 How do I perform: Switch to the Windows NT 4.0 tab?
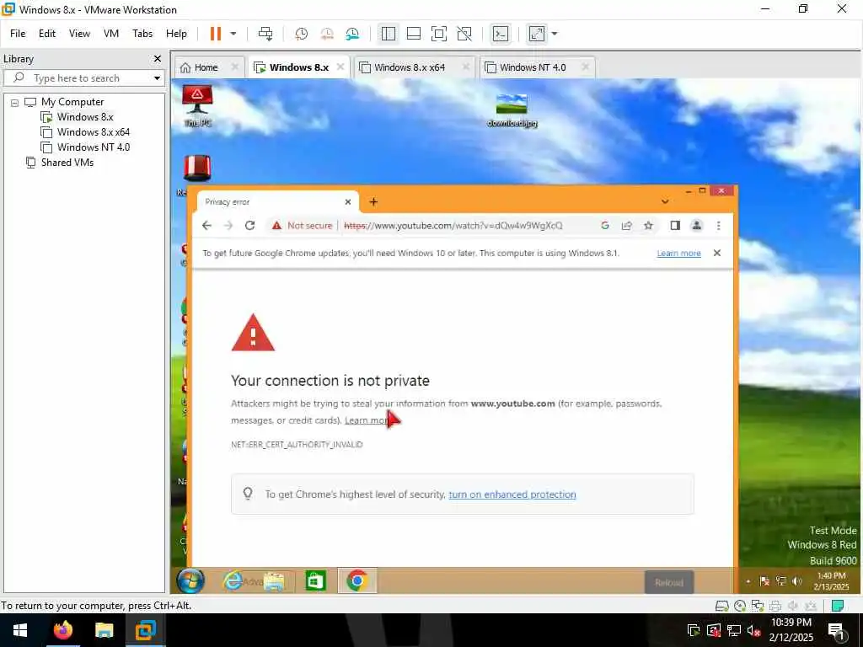pos(533,67)
